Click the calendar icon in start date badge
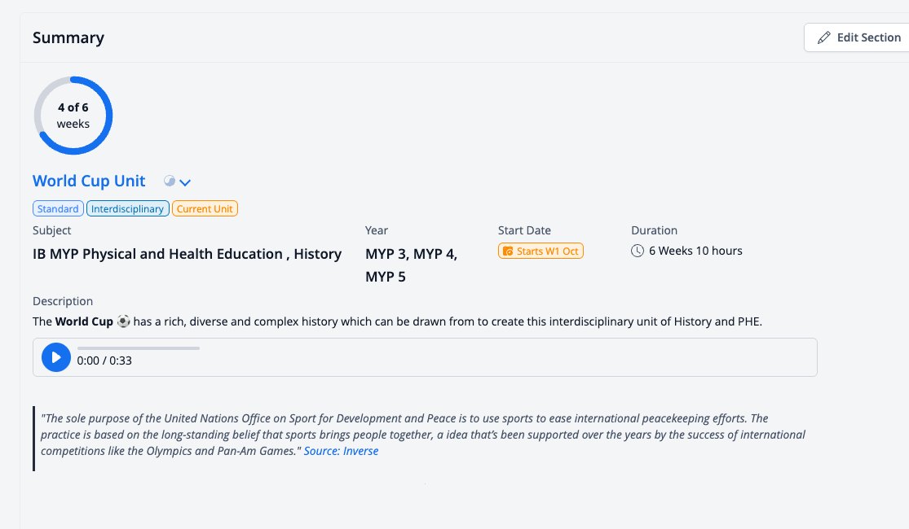Viewport: 909px width, 529px height. (x=508, y=251)
